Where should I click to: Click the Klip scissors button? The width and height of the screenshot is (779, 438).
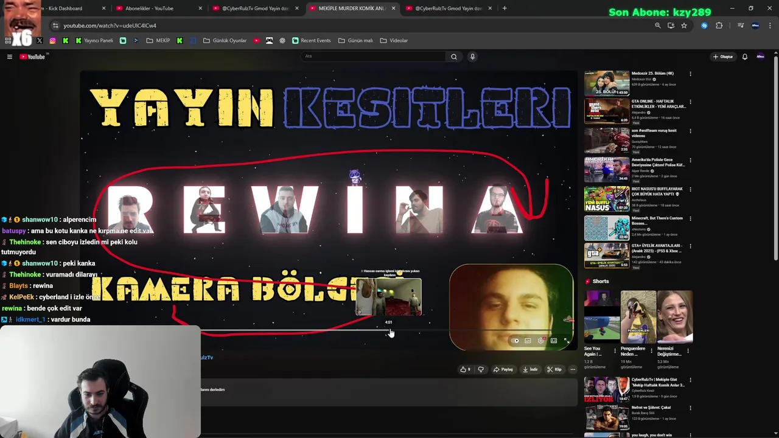coord(554,369)
